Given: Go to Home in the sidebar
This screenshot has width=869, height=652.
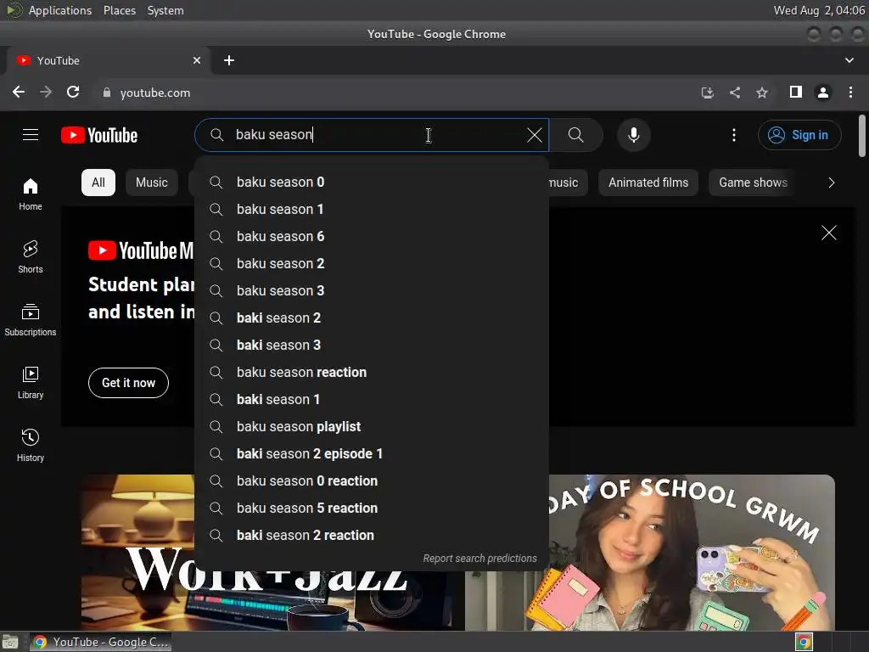Looking at the screenshot, I should (31, 194).
